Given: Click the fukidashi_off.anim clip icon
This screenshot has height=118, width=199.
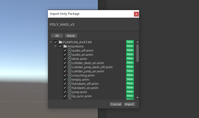Looking at the screenshot, I should (x=70, y=84).
